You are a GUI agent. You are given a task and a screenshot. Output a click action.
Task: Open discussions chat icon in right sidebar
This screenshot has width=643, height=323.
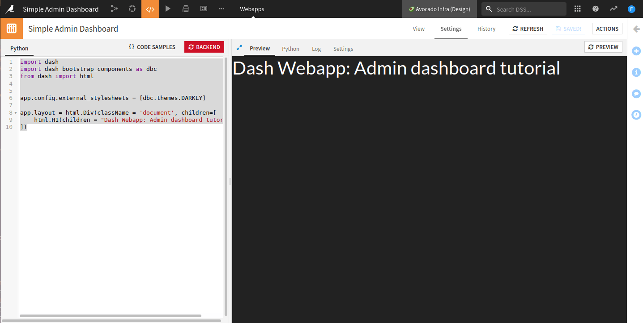[x=636, y=94]
